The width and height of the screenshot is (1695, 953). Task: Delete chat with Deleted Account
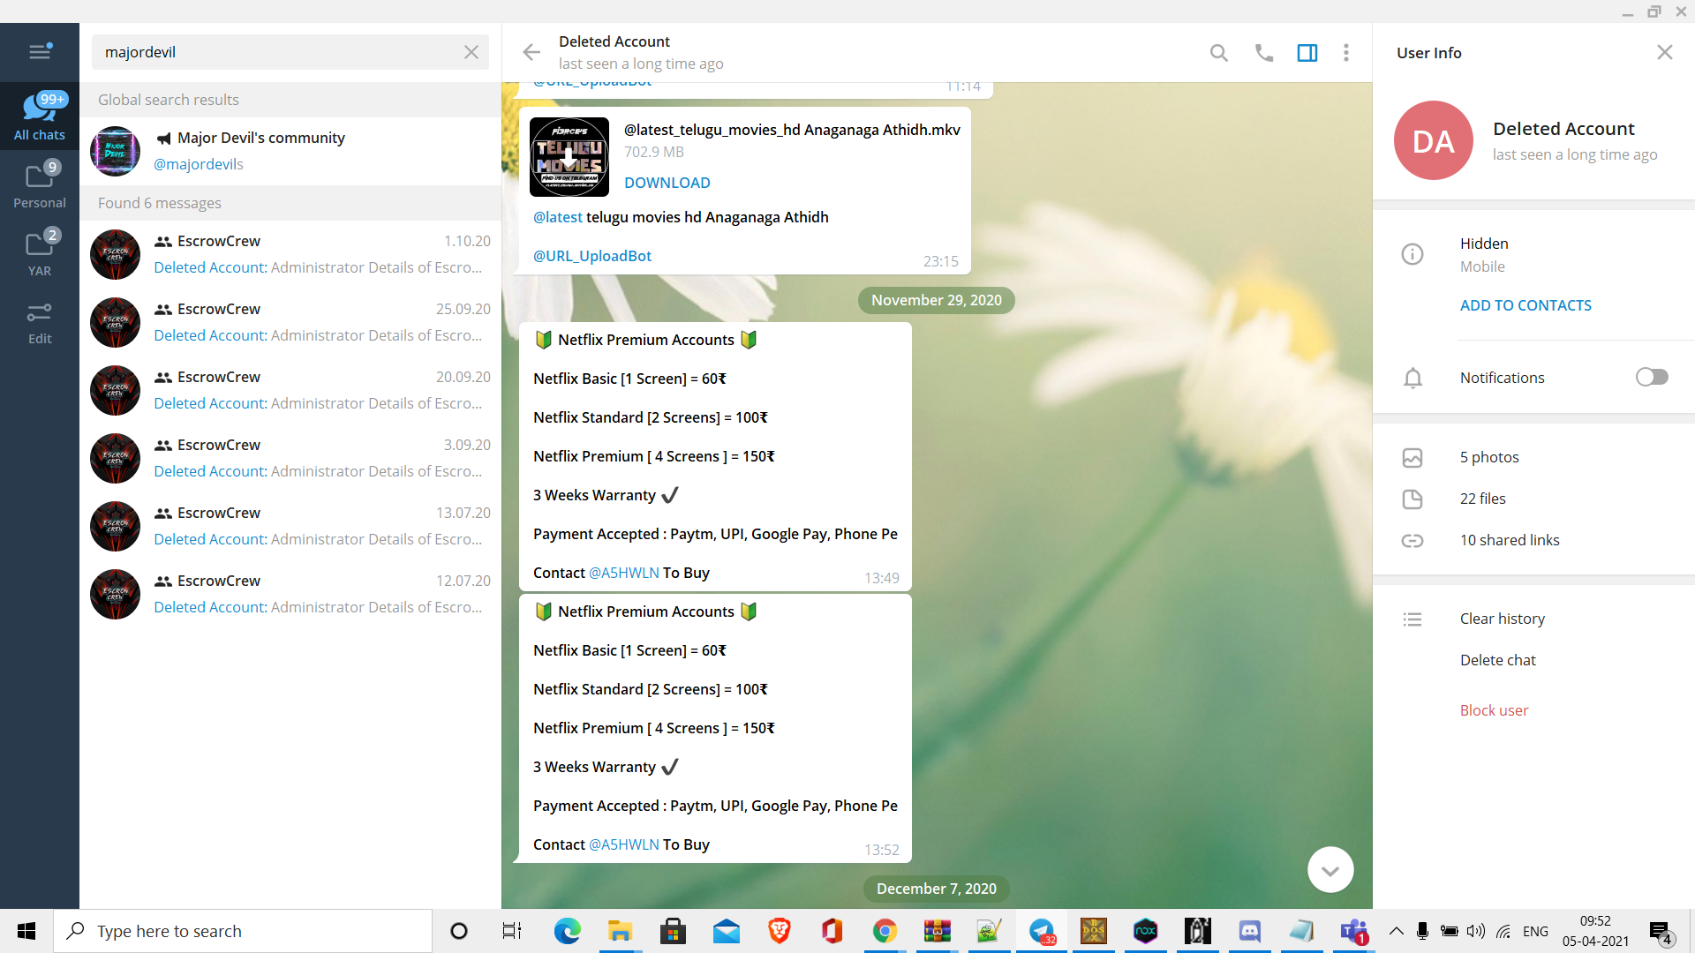[x=1497, y=660]
